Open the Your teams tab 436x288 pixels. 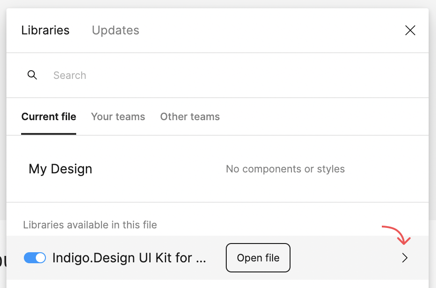(118, 116)
